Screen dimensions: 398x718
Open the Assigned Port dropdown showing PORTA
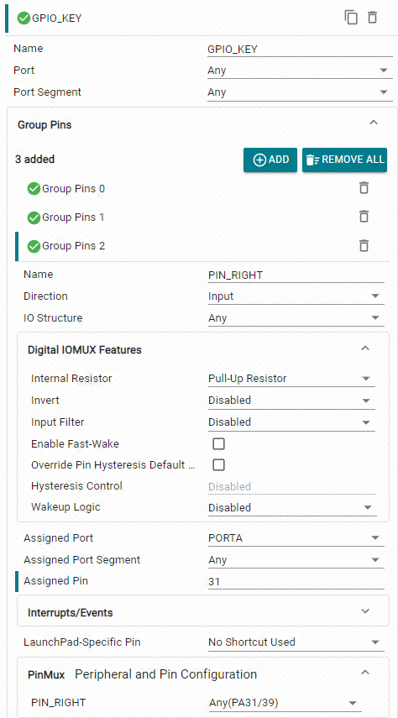pyautogui.click(x=296, y=538)
